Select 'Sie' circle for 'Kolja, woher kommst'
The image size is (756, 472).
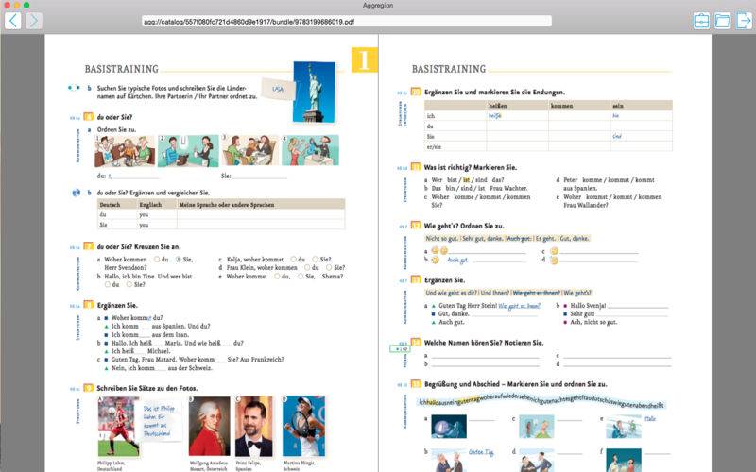pyautogui.click(x=315, y=259)
